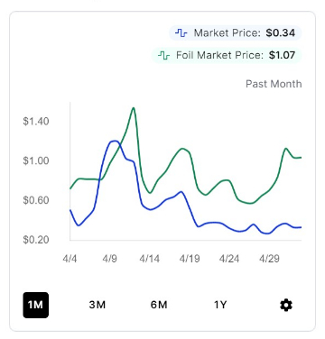The width and height of the screenshot is (325, 339).
Task: Click the 4/29 date axis label
Action: point(269,259)
